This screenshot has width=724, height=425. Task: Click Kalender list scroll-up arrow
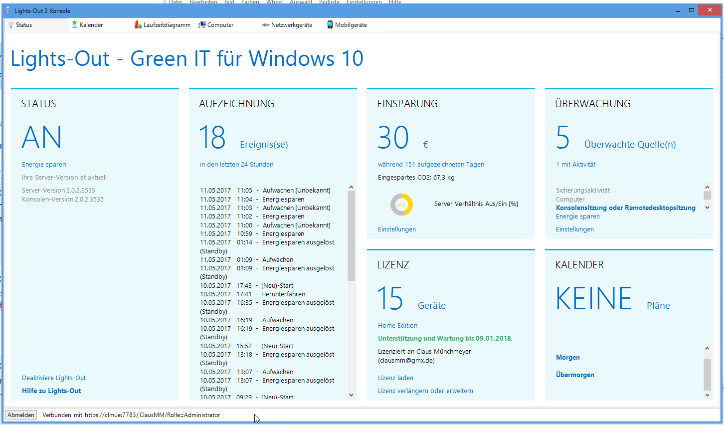pyautogui.click(x=707, y=348)
